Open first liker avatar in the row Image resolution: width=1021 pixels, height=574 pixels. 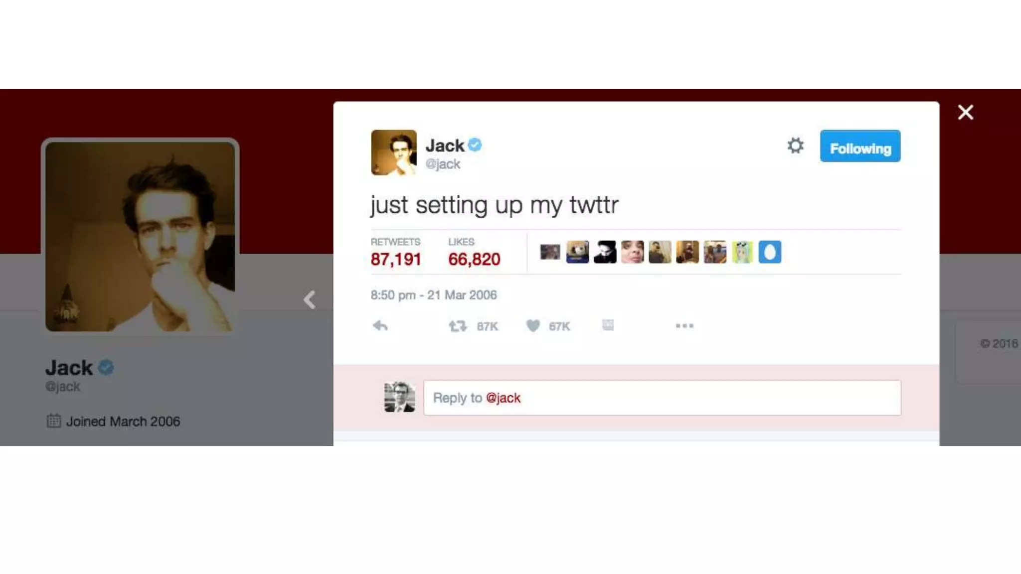click(x=550, y=252)
